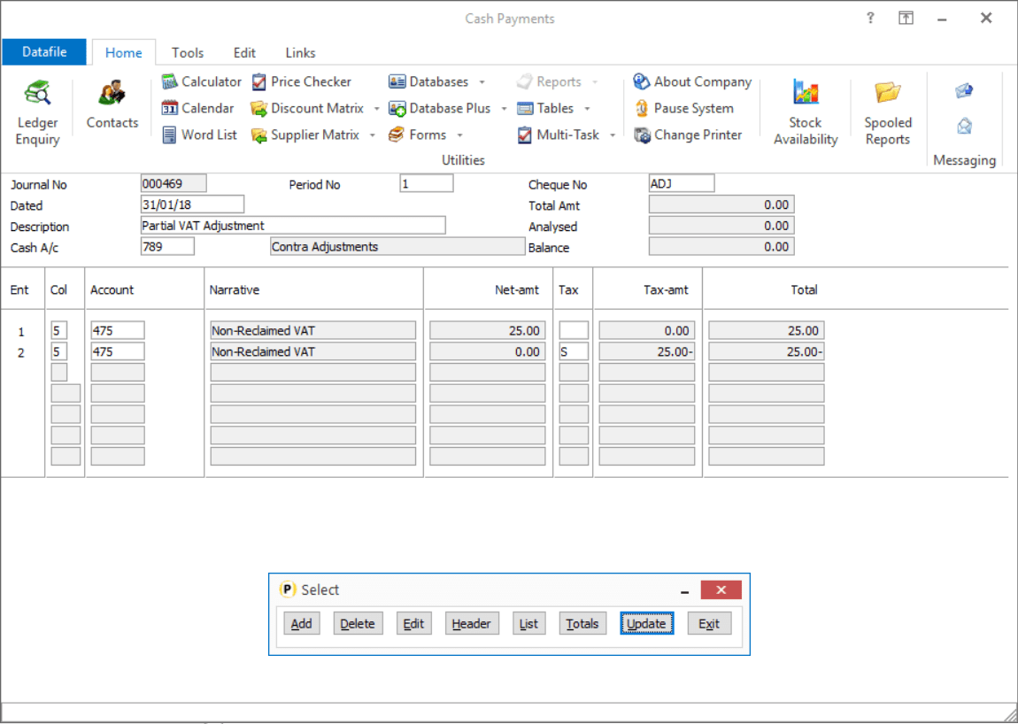Click the Forms icon
Viewport: 1018px width, 724px height.
[x=397, y=135]
